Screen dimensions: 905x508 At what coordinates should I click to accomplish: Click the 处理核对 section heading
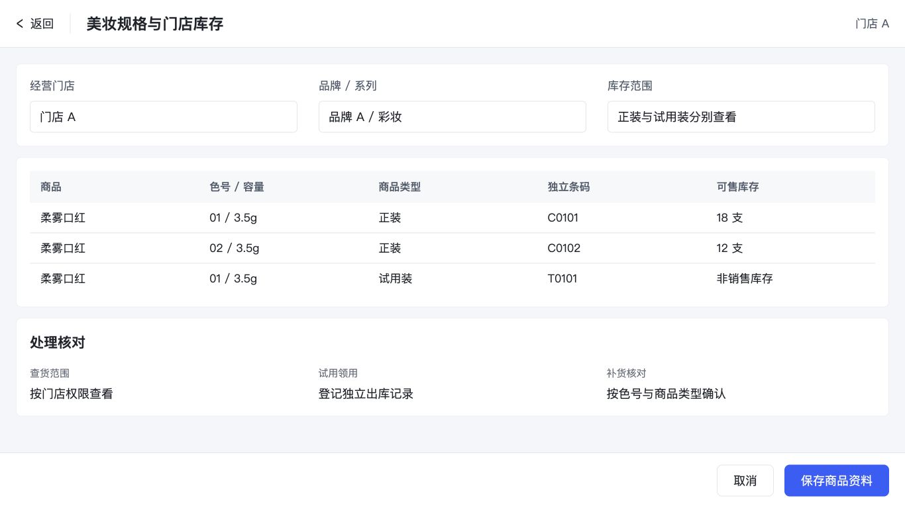point(58,342)
